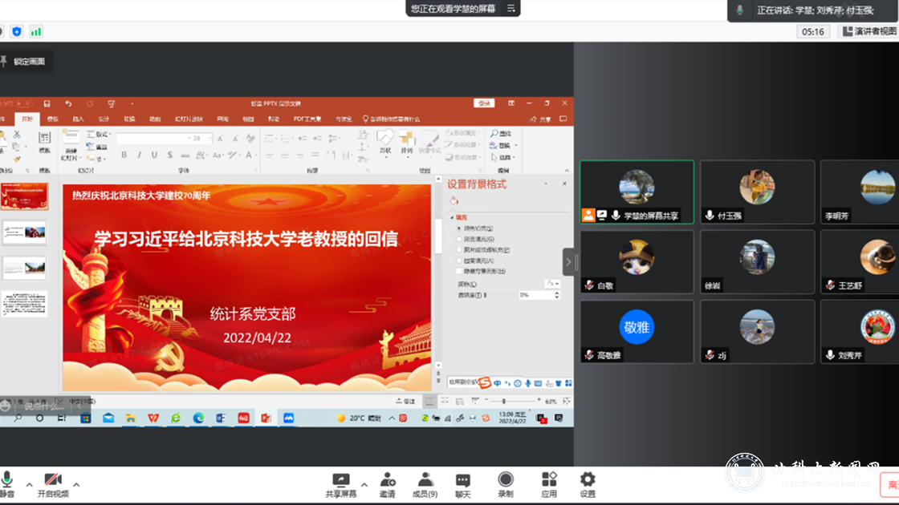This screenshot has width=899, height=505.
Task: Open the fill color dropdown in format panel
Action: pos(552,284)
